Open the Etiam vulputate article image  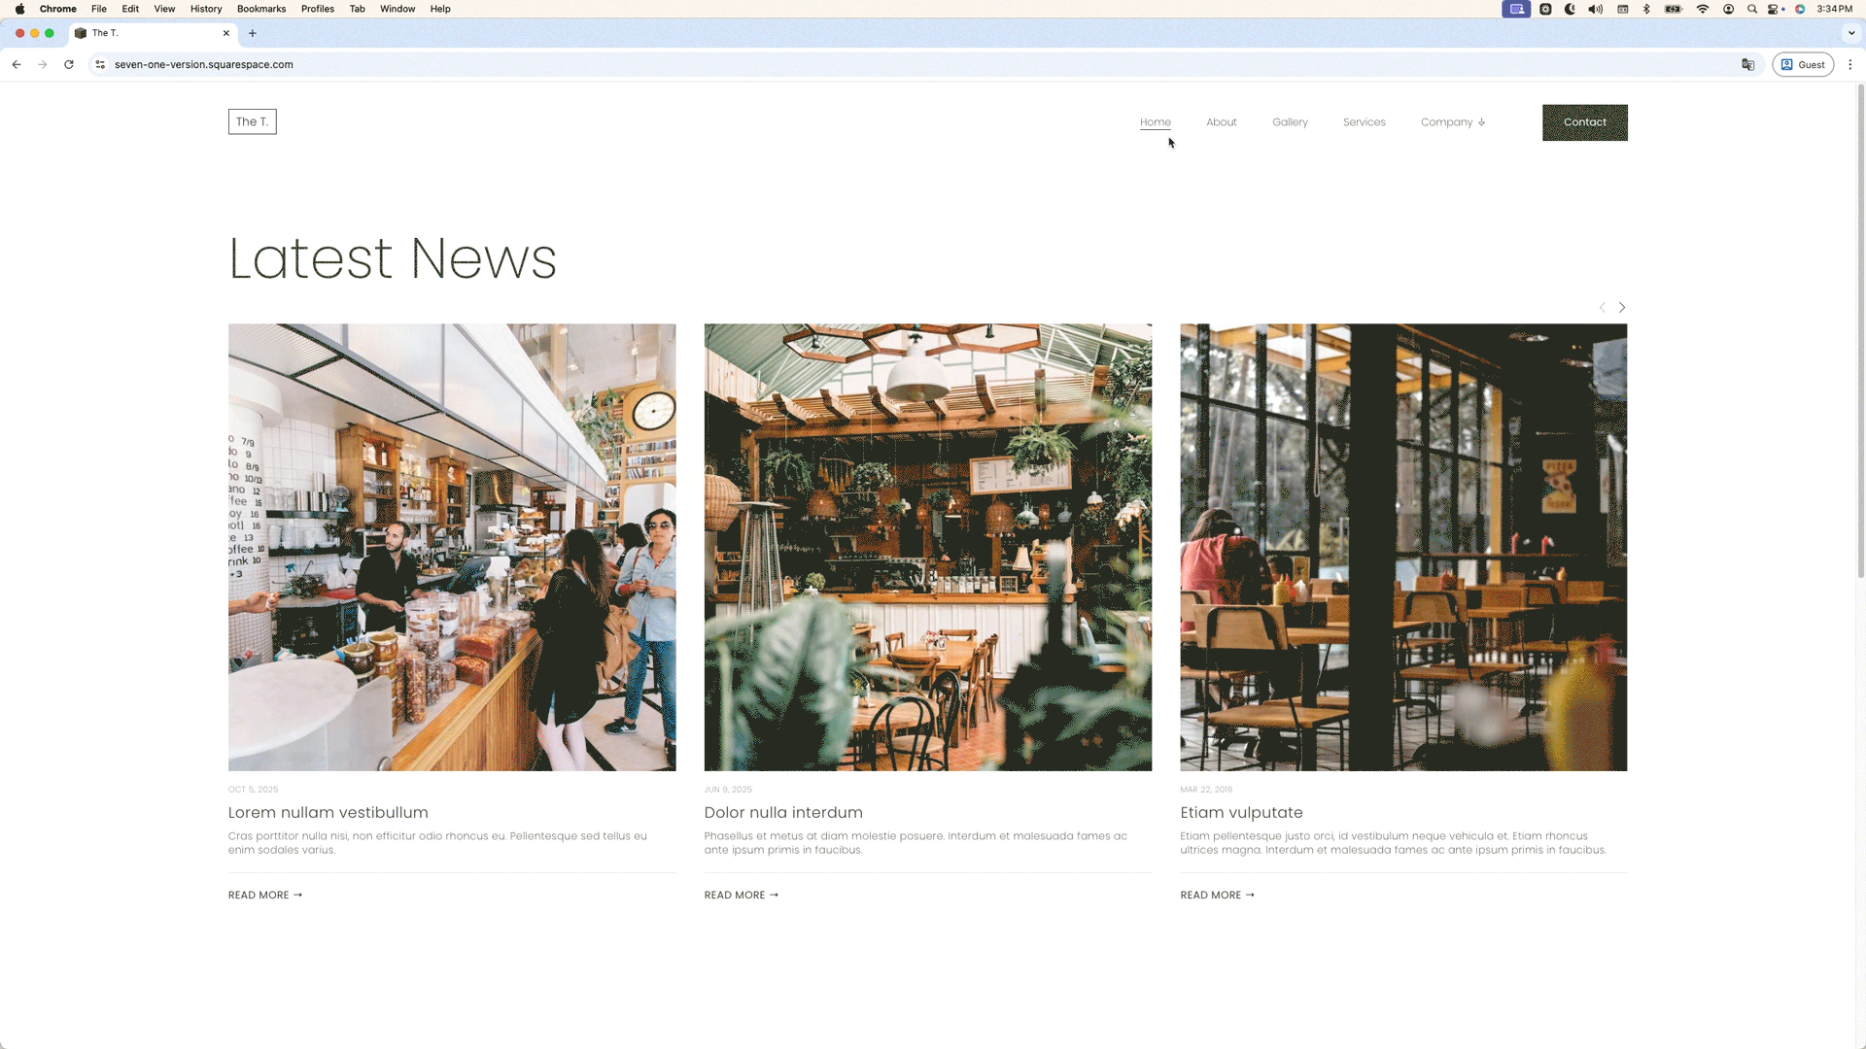[x=1402, y=547]
